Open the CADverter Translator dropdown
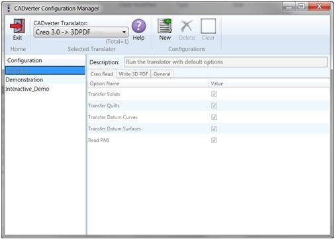This screenshot has height=239, width=335. point(81,32)
